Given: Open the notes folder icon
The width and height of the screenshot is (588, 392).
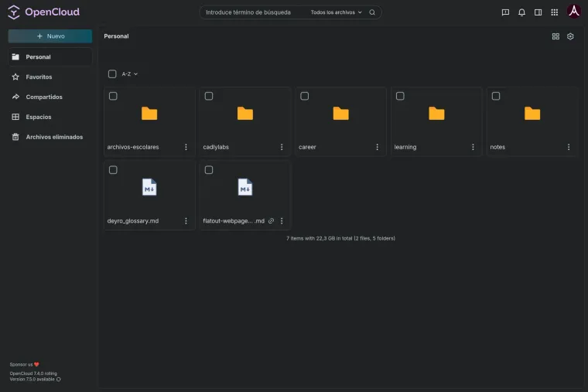Looking at the screenshot, I should pos(532,113).
